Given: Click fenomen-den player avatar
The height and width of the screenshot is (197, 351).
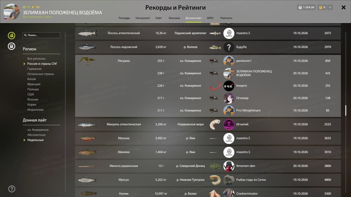Looking at the screenshot, I should point(229,166).
